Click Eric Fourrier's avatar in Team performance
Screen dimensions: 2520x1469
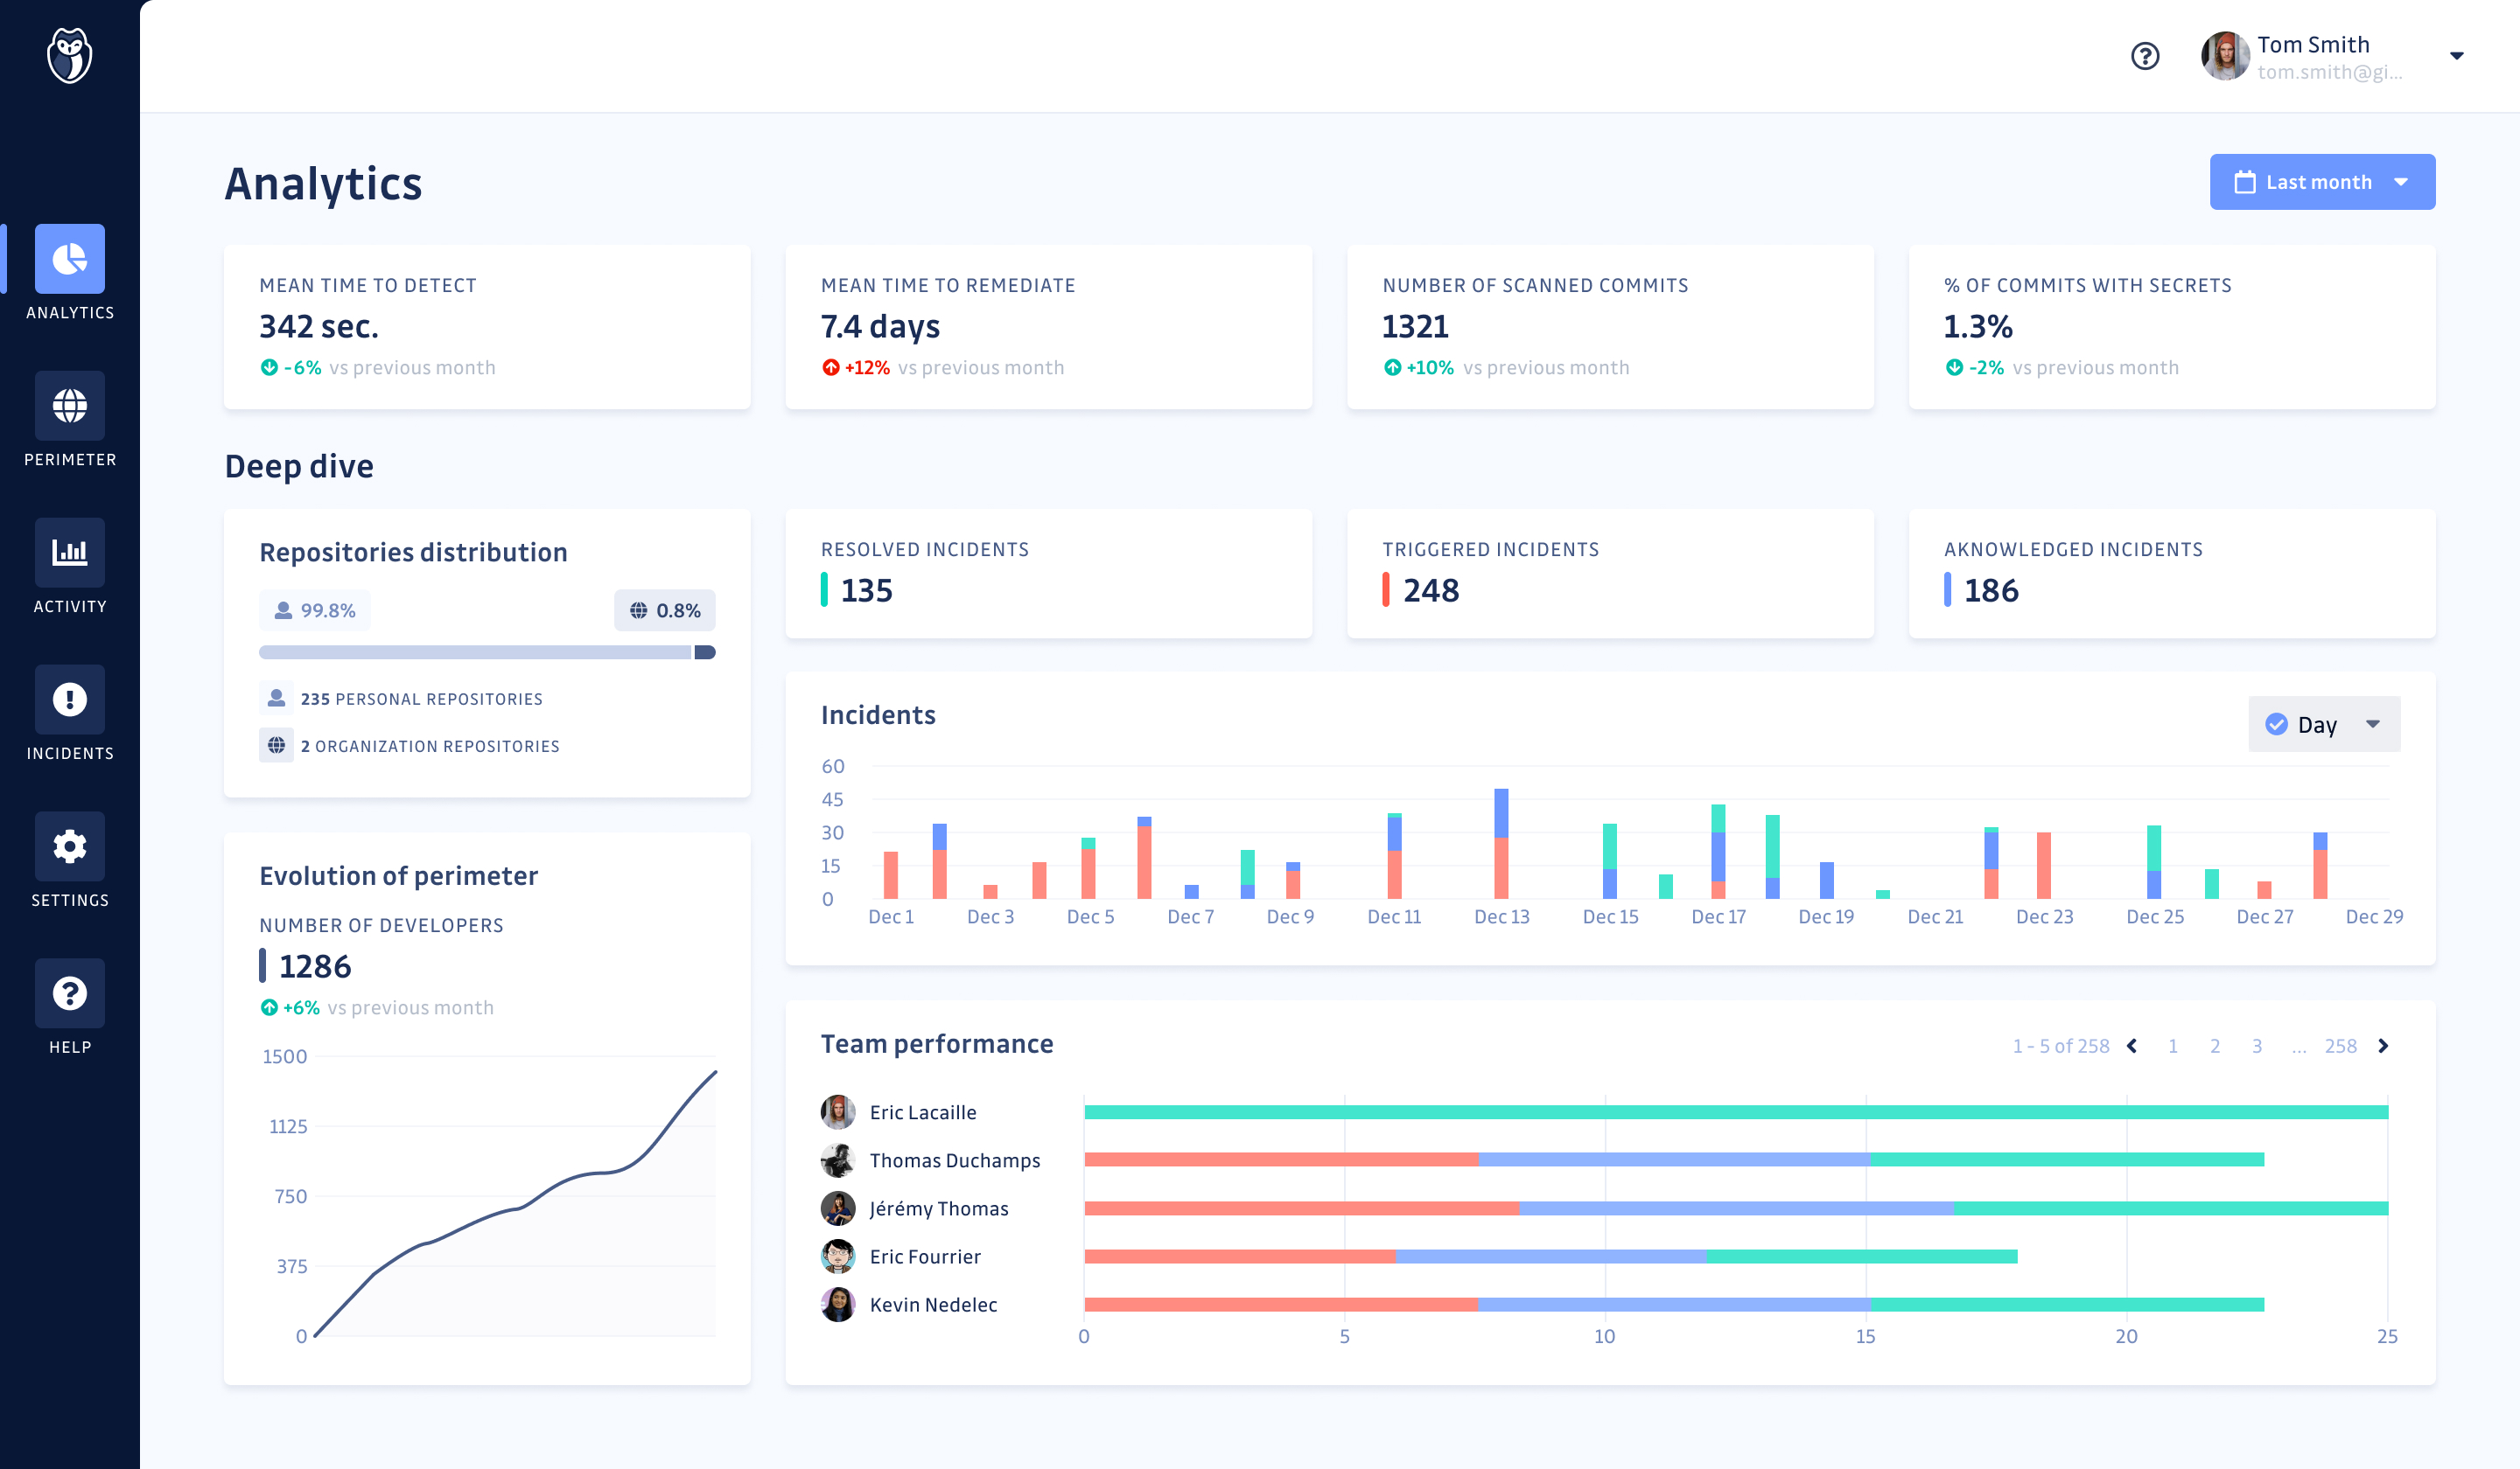837,1257
